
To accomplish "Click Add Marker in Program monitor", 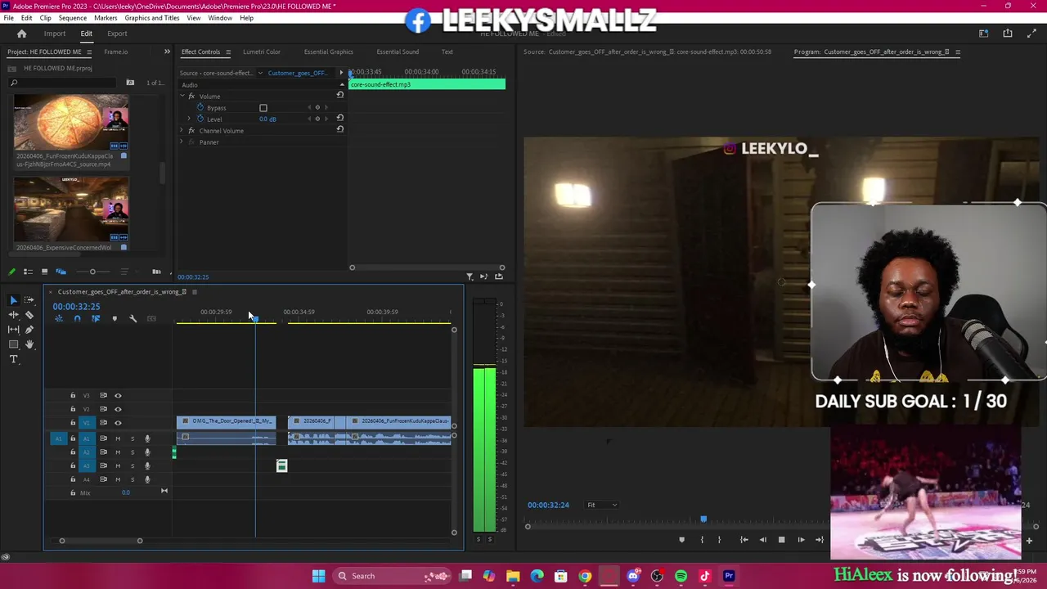I will [681, 540].
